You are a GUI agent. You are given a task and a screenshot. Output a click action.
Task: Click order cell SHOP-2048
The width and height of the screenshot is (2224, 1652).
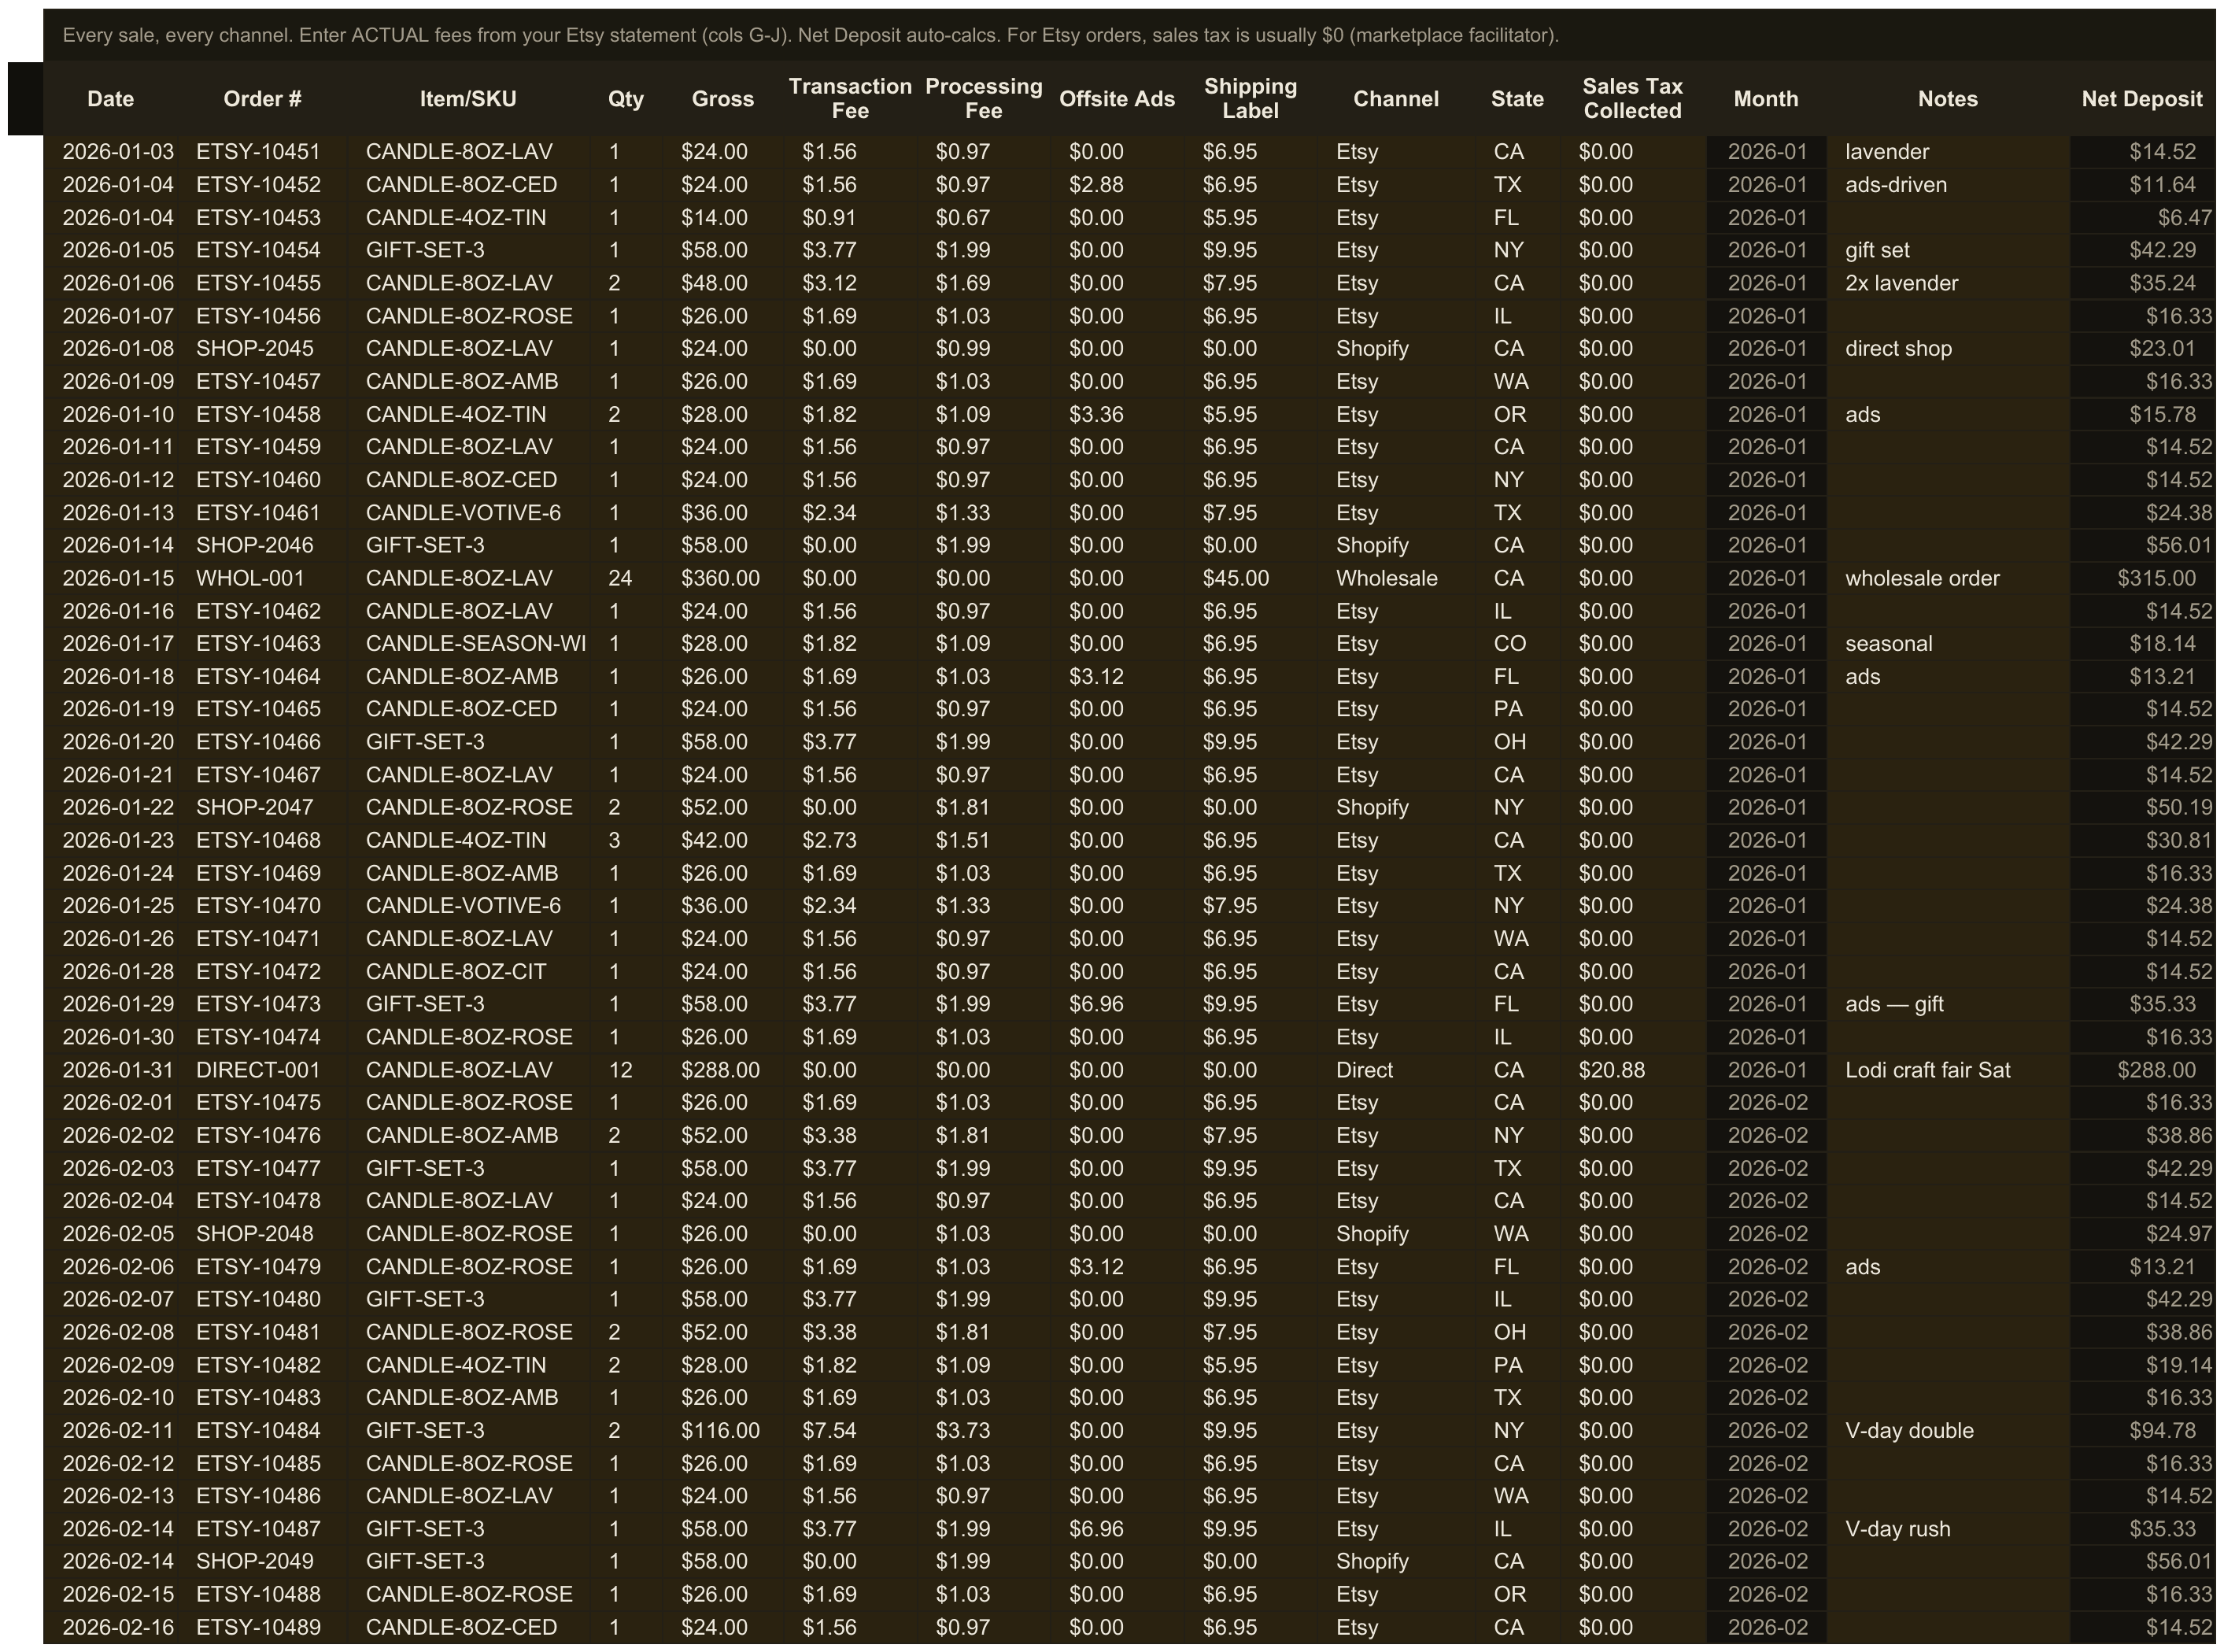pyautogui.click(x=262, y=1234)
